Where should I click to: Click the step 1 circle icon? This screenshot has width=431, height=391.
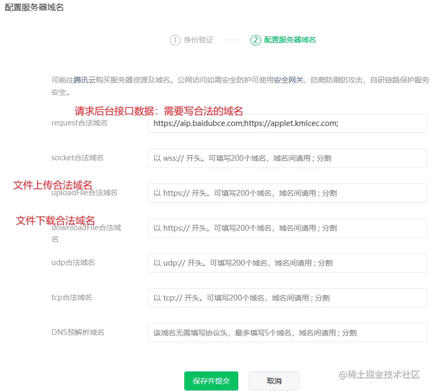pos(175,40)
